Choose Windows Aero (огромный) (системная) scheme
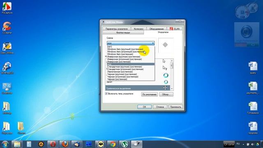This screenshot has height=148, width=263. 131,52
